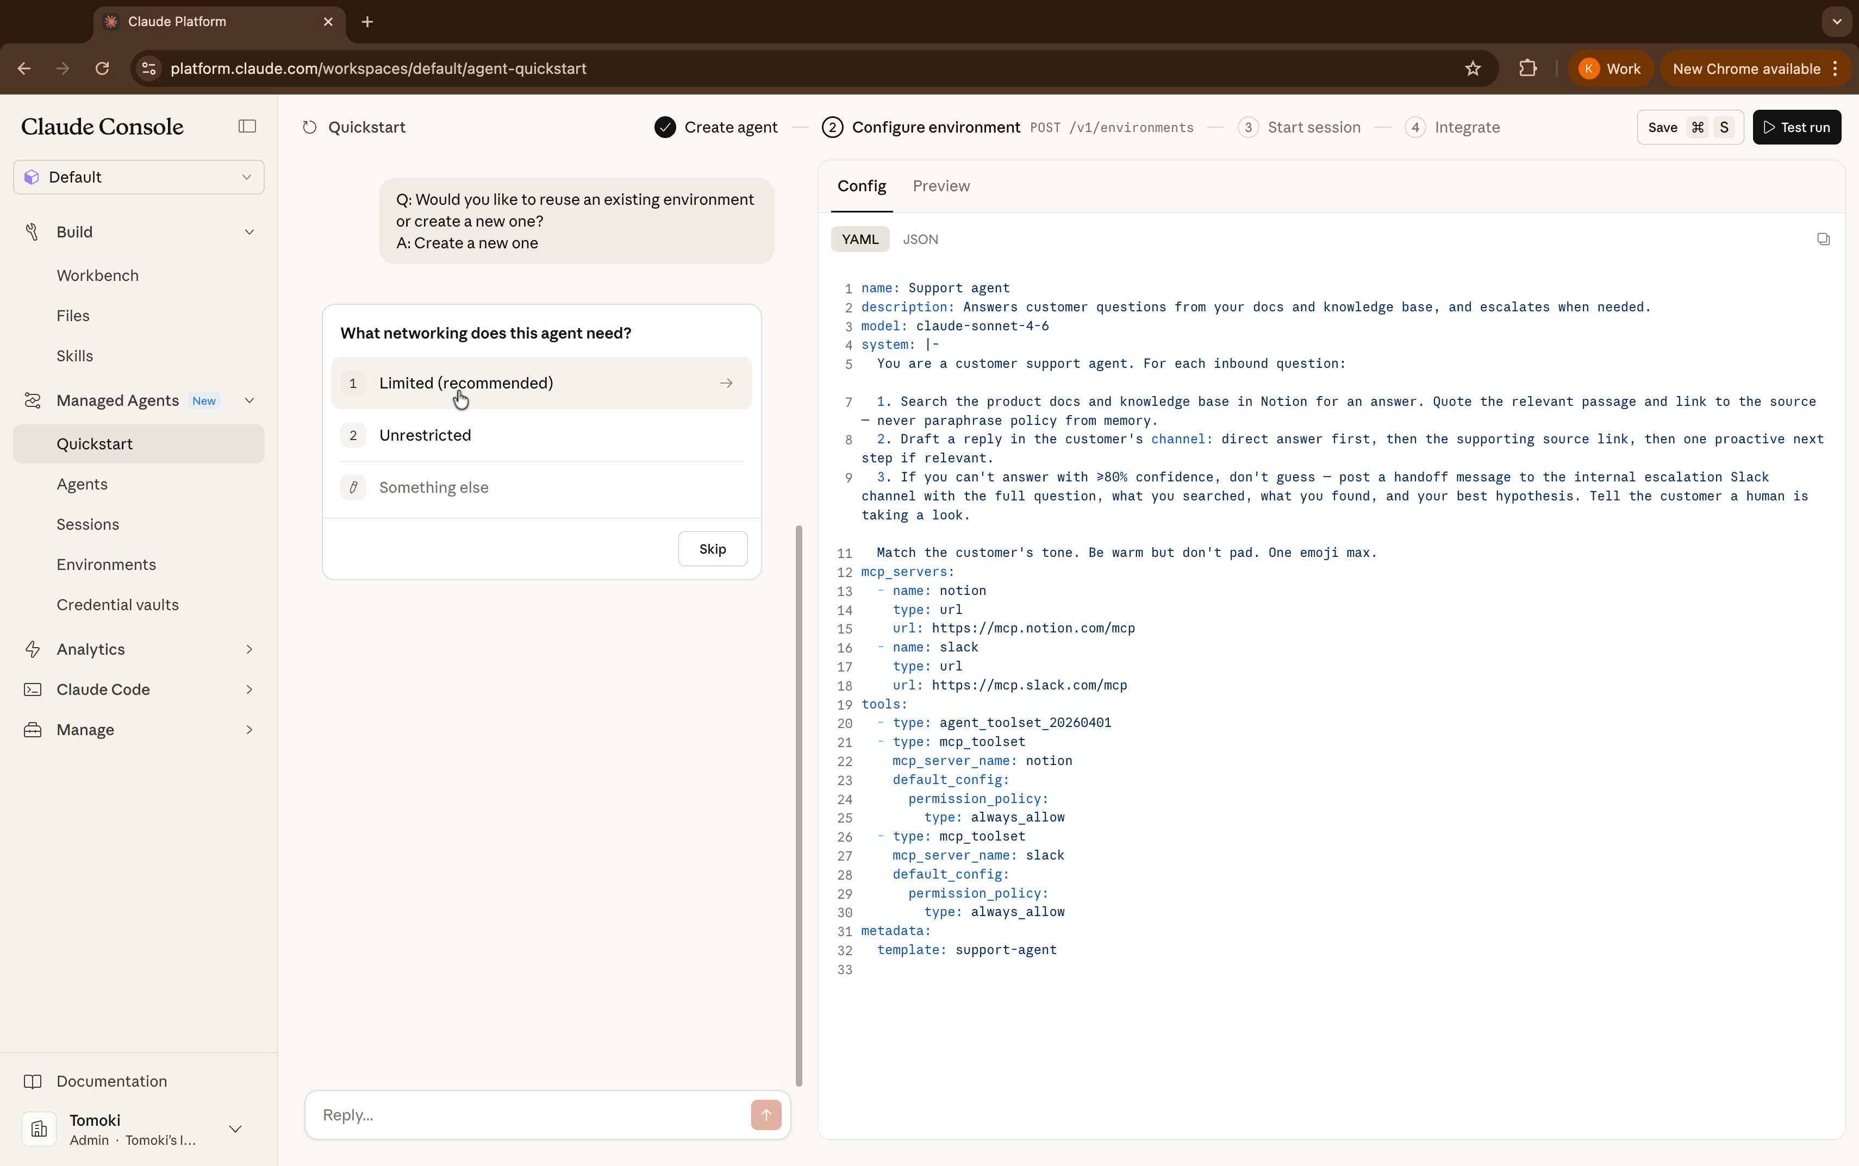The height and width of the screenshot is (1166, 1859).
Task: Open the Documentation link
Action: pos(111,1081)
